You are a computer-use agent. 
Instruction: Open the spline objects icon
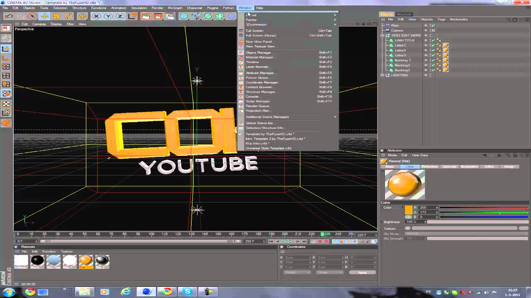tap(196, 17)
